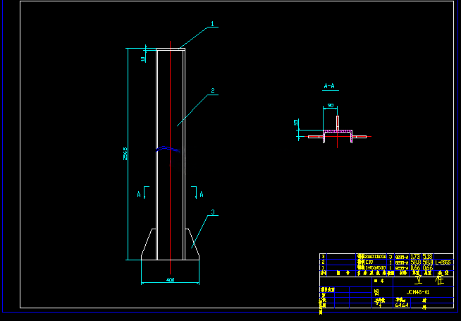
Task: Click part callout number 1 at leader end
Action: point(213,23)
